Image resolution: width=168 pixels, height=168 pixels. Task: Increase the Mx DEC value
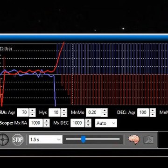point(88,121)
